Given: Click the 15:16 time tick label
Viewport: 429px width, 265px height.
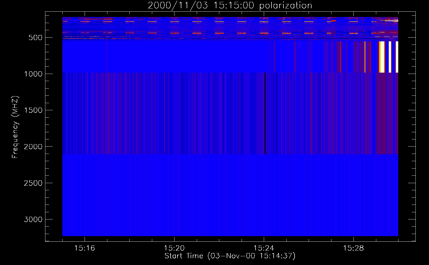Looking at the screenshot, I should (85, 248).
